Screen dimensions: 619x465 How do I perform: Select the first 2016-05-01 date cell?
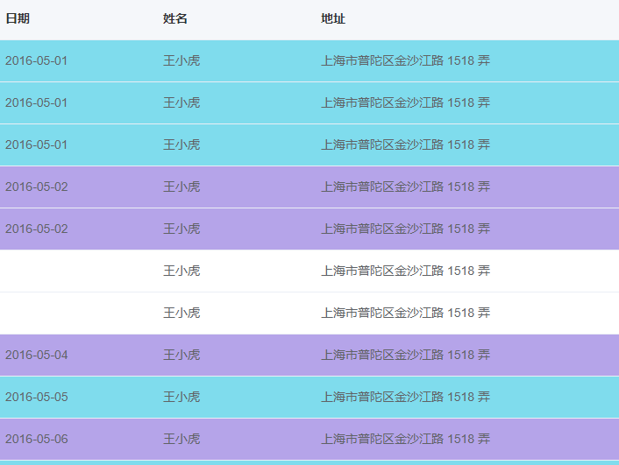36,60
